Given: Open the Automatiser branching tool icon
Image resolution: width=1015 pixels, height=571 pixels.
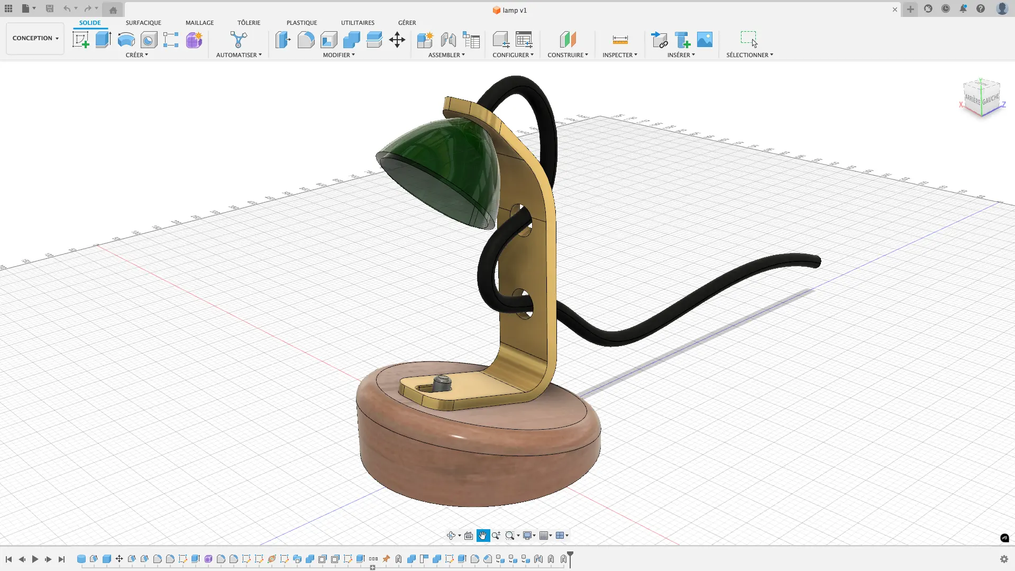Looking at the screenshot, I should point(239,40).
